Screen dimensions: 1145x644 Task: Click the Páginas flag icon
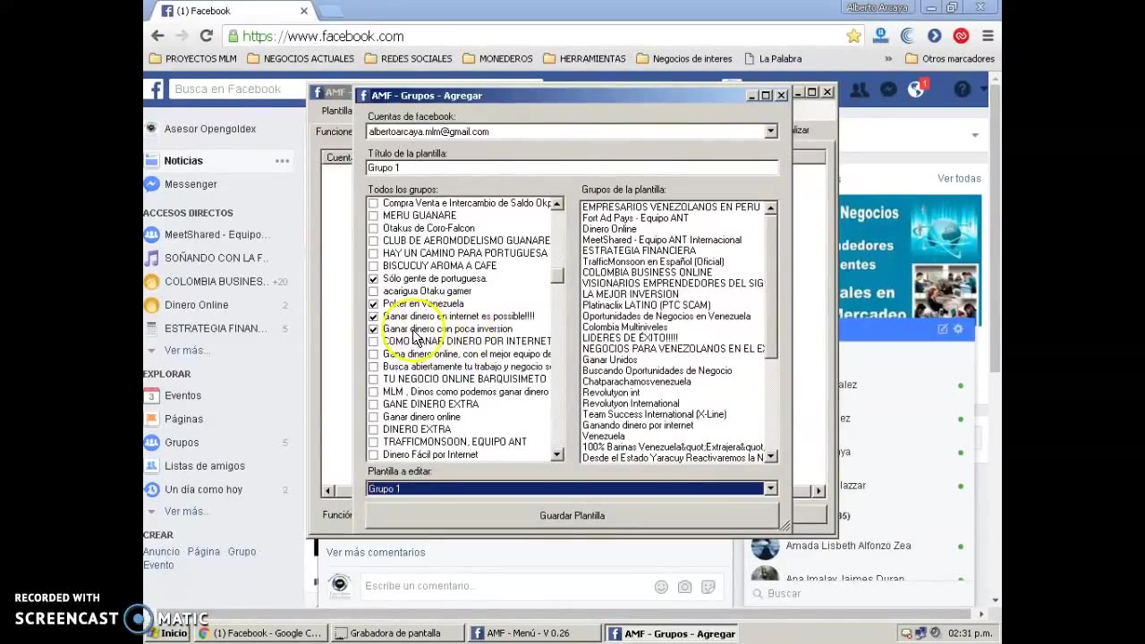click(151, 419)
